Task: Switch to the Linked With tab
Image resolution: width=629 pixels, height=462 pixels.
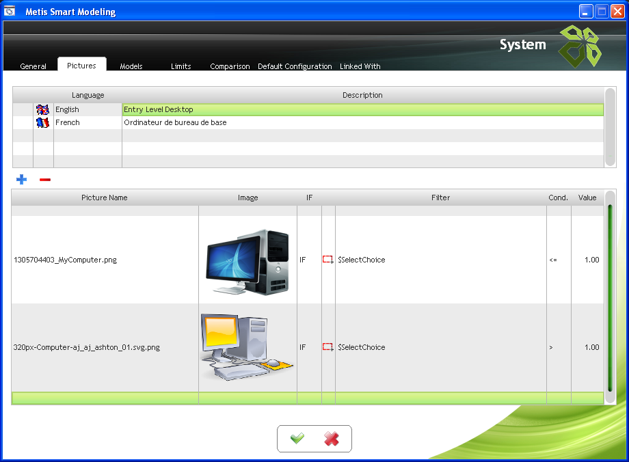Action: click(x=360, y=66)
